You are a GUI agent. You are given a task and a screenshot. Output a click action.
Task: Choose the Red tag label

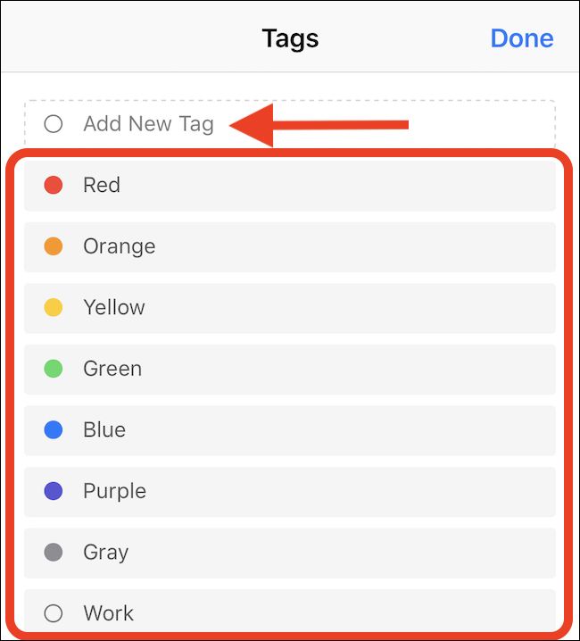pos(102,185)
